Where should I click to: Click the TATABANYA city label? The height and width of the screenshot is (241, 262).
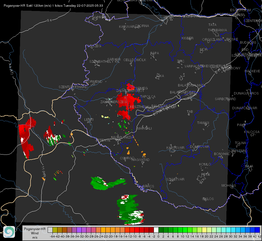(217, 30)
